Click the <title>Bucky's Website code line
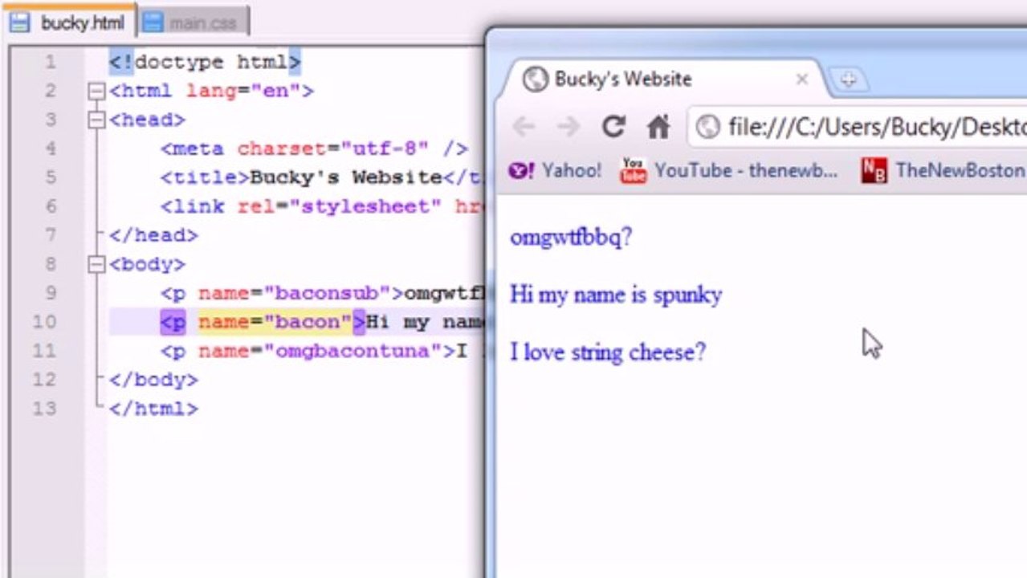 click(x=322, y=177)
